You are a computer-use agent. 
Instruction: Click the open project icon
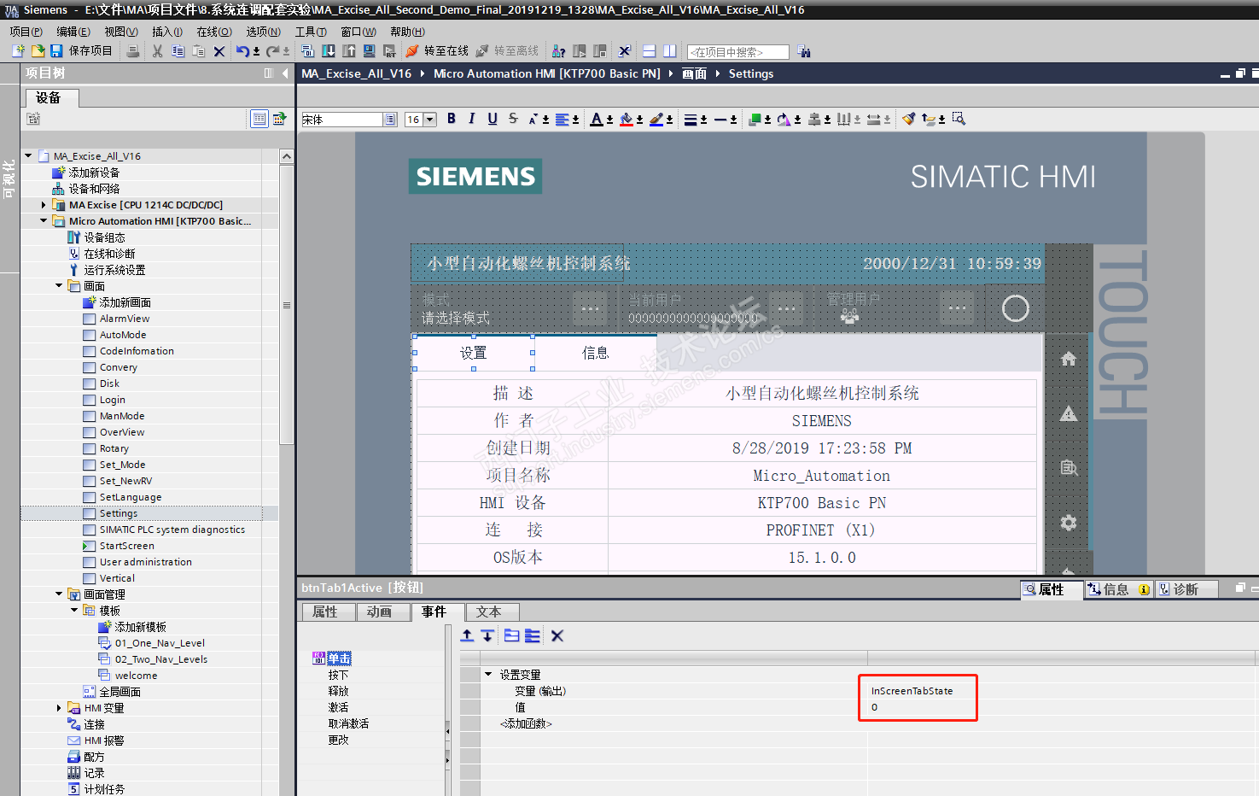click(x=38, y=51)
